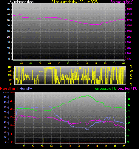
Task: Select the "Temperature (°C)" legend label
Action: tap(105, 89)
